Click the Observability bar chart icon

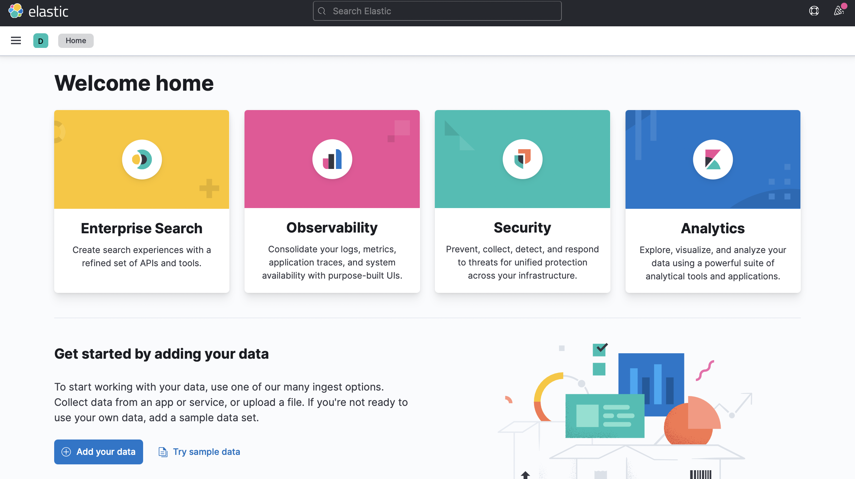tap(332, 159)
